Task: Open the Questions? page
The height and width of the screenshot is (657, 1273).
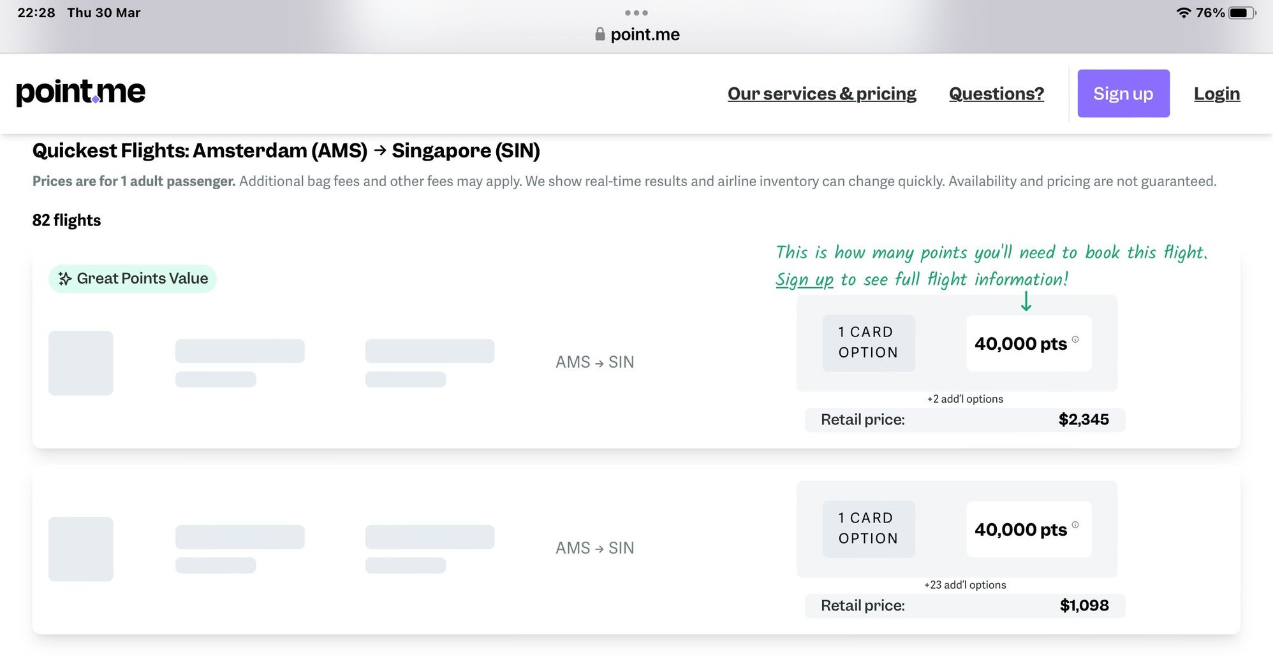Action: (996, 94)
